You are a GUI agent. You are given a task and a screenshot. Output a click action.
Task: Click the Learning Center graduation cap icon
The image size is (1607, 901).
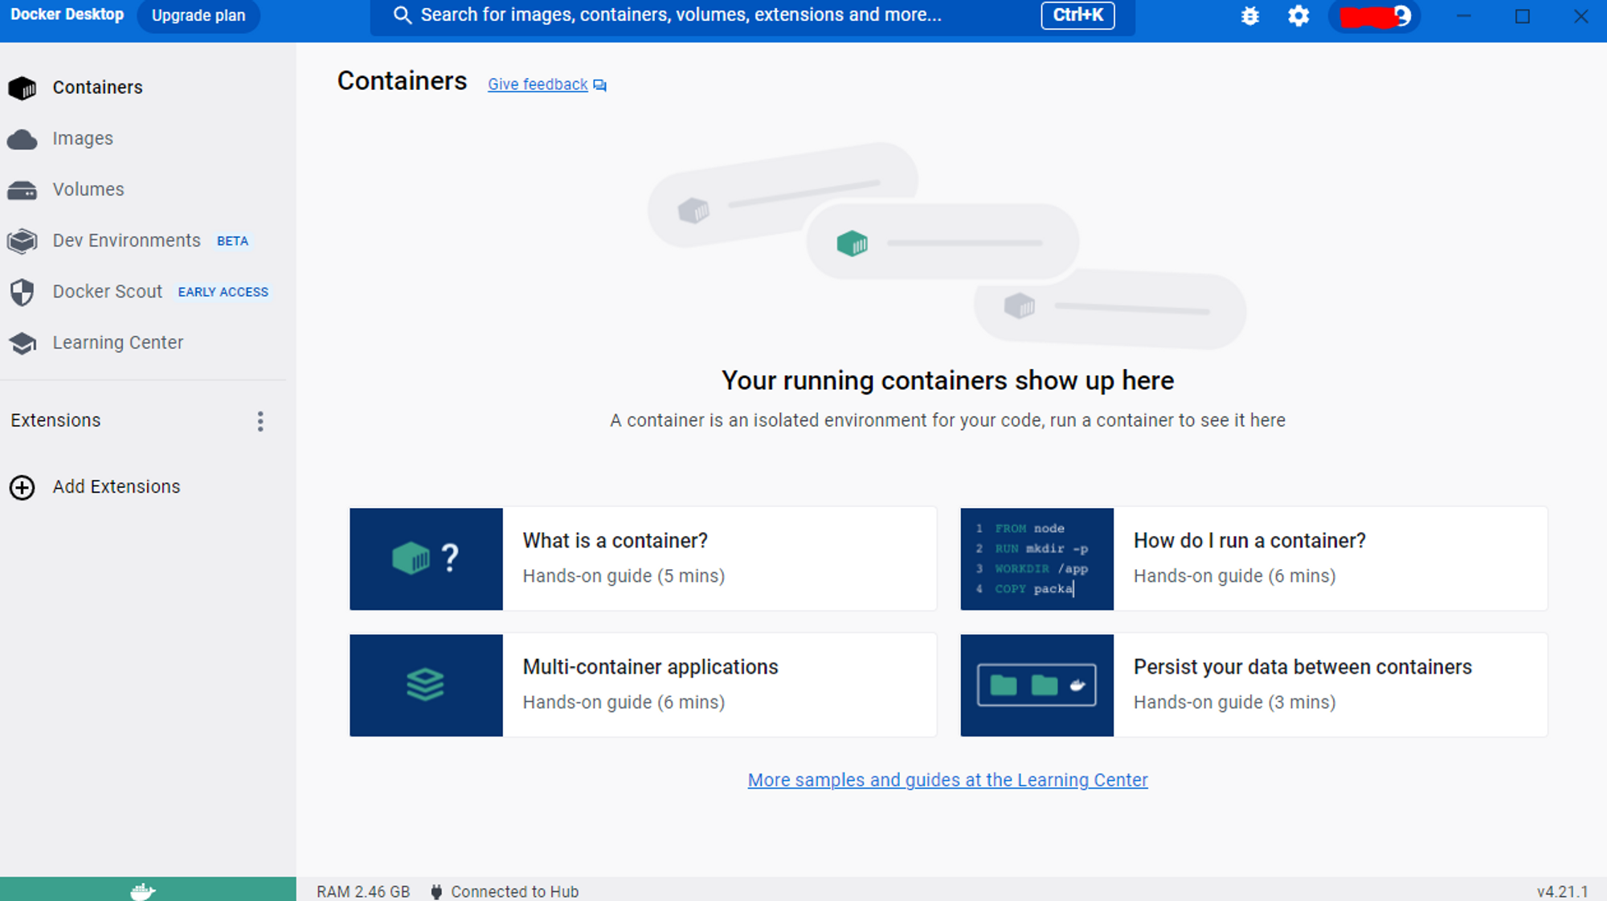pos(22,343)
